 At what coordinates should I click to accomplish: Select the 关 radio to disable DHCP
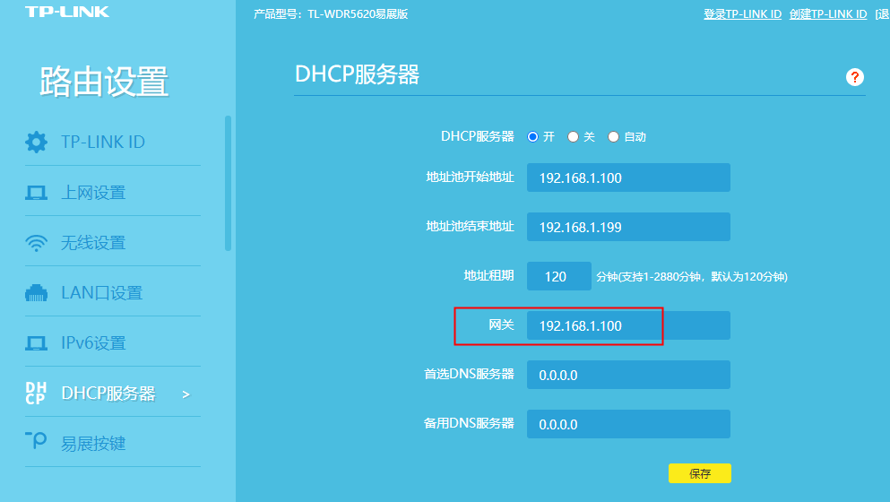574,137
